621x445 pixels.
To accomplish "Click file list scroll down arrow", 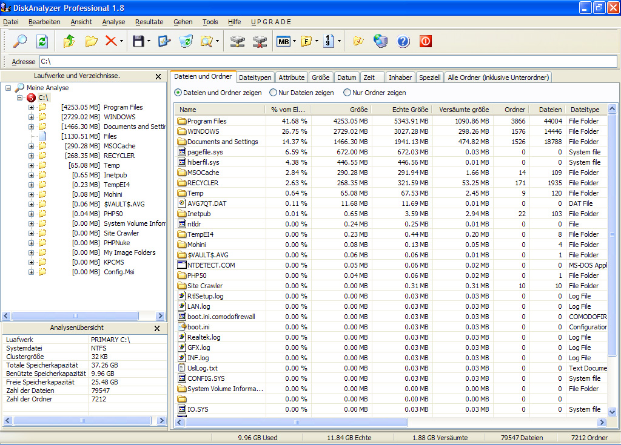I will click(613, 412).
